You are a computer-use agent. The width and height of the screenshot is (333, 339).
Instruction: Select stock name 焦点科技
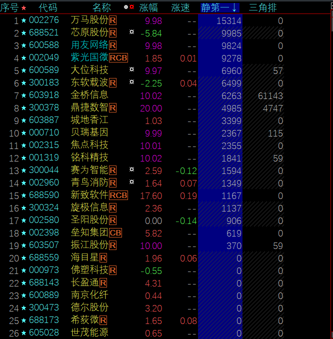(x=89, y=145)
